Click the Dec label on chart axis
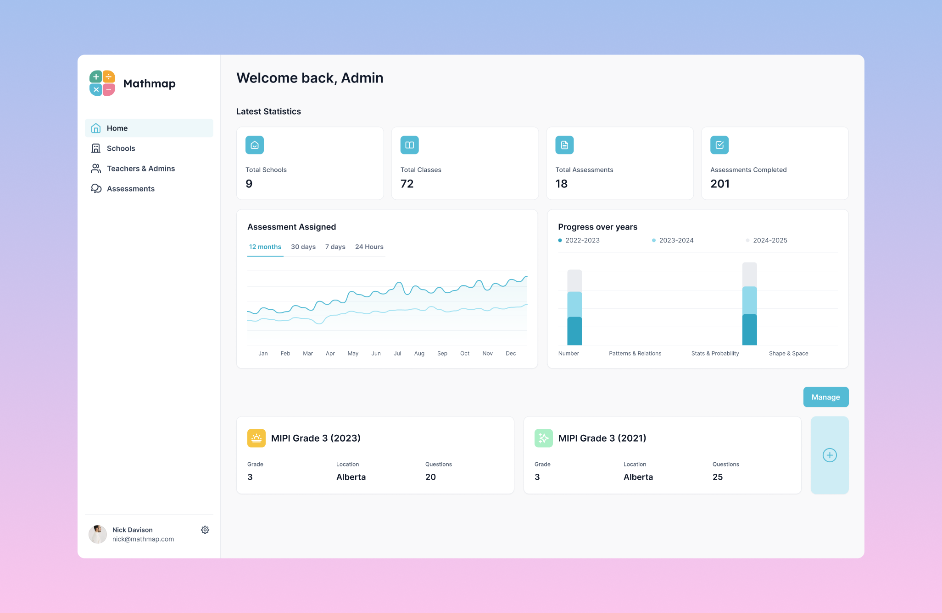Image resolution: width=942 pixels, height=613 pixels. [511, 354]
